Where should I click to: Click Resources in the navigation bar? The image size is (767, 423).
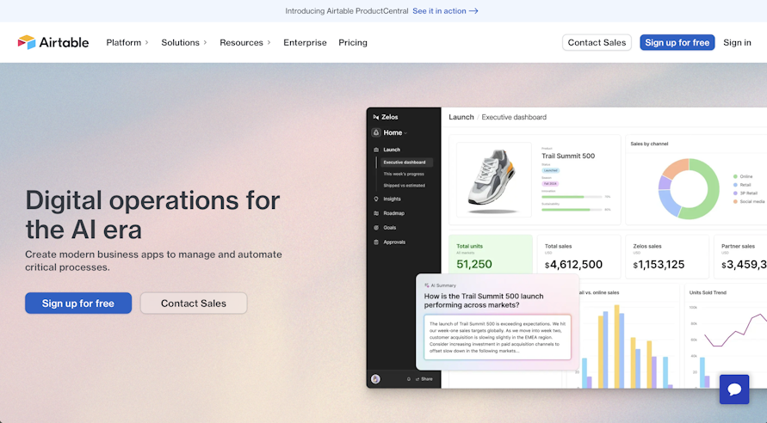241,42
